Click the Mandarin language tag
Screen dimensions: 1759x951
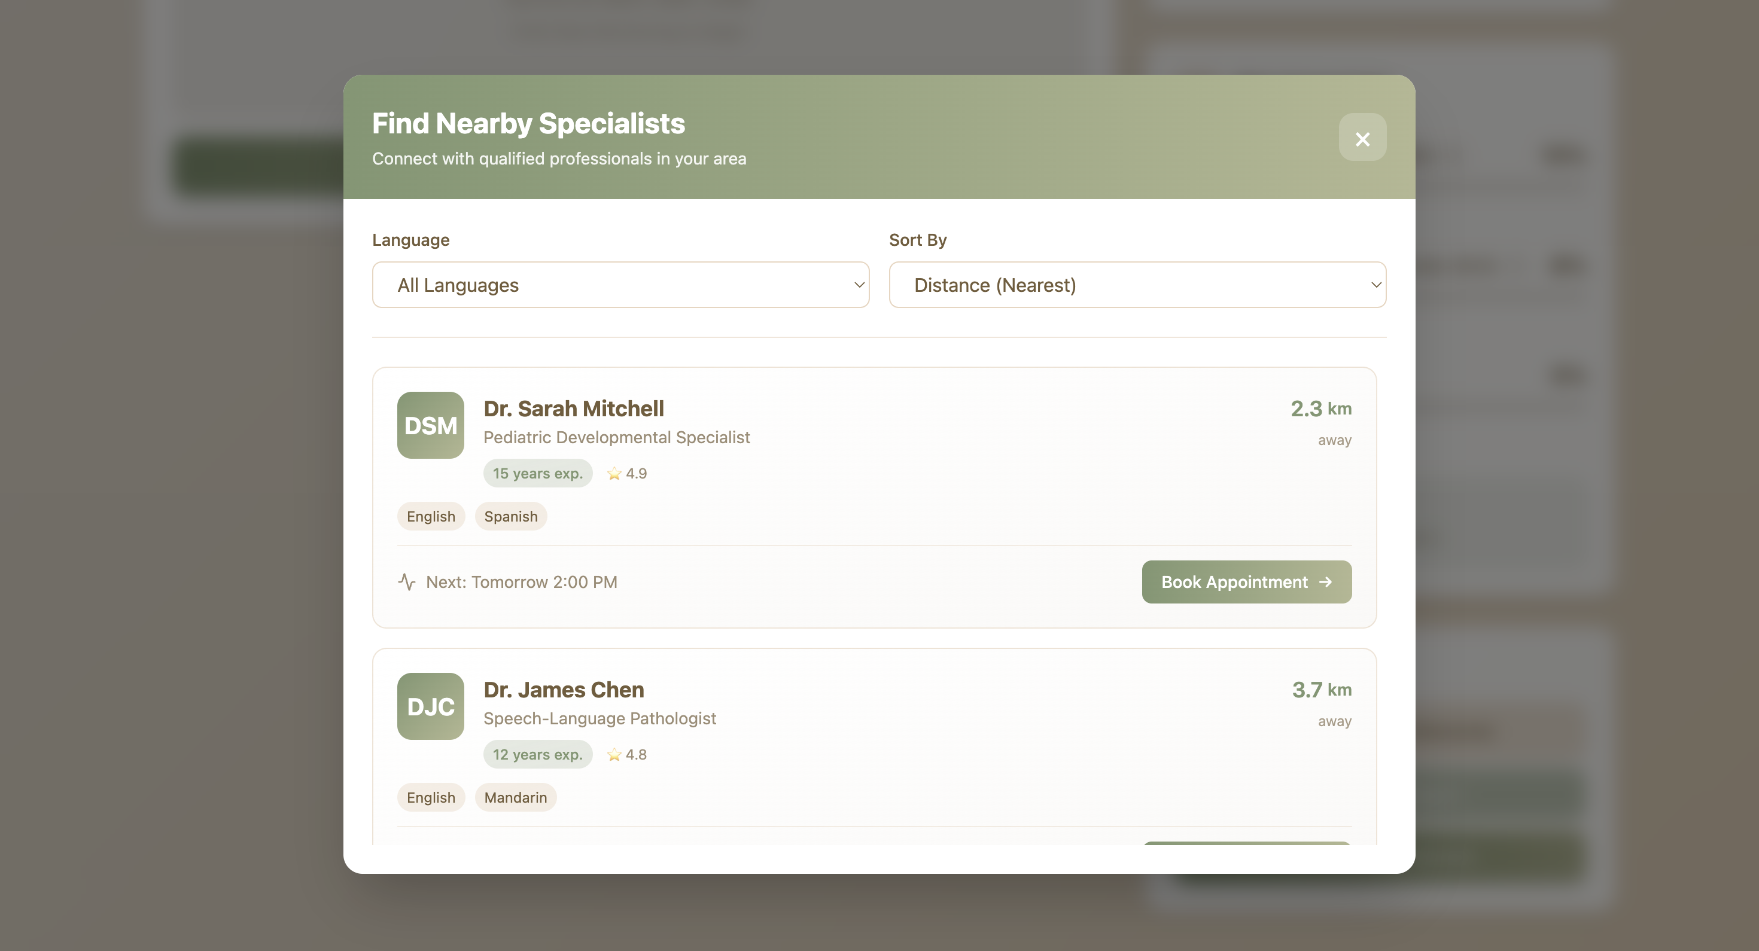click(516, 798)
